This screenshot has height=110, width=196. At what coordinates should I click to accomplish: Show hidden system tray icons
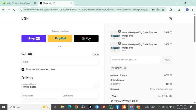(160, 107)
